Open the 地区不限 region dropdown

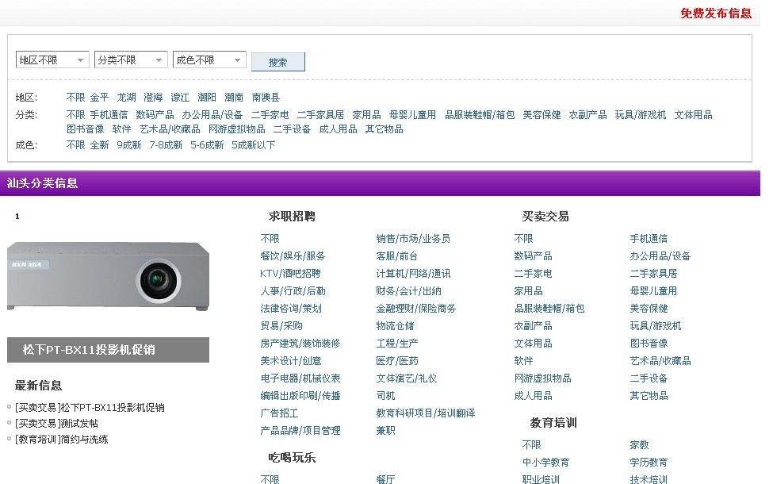click(52, 60)
